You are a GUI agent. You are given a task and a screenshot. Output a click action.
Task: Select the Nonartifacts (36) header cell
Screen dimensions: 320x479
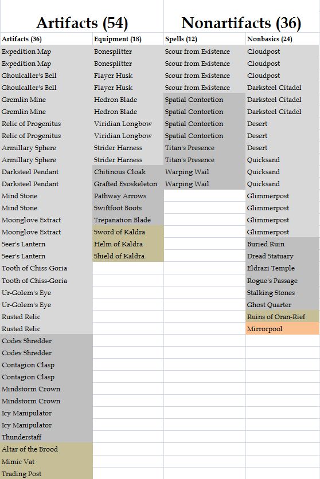tap(241, 23)
